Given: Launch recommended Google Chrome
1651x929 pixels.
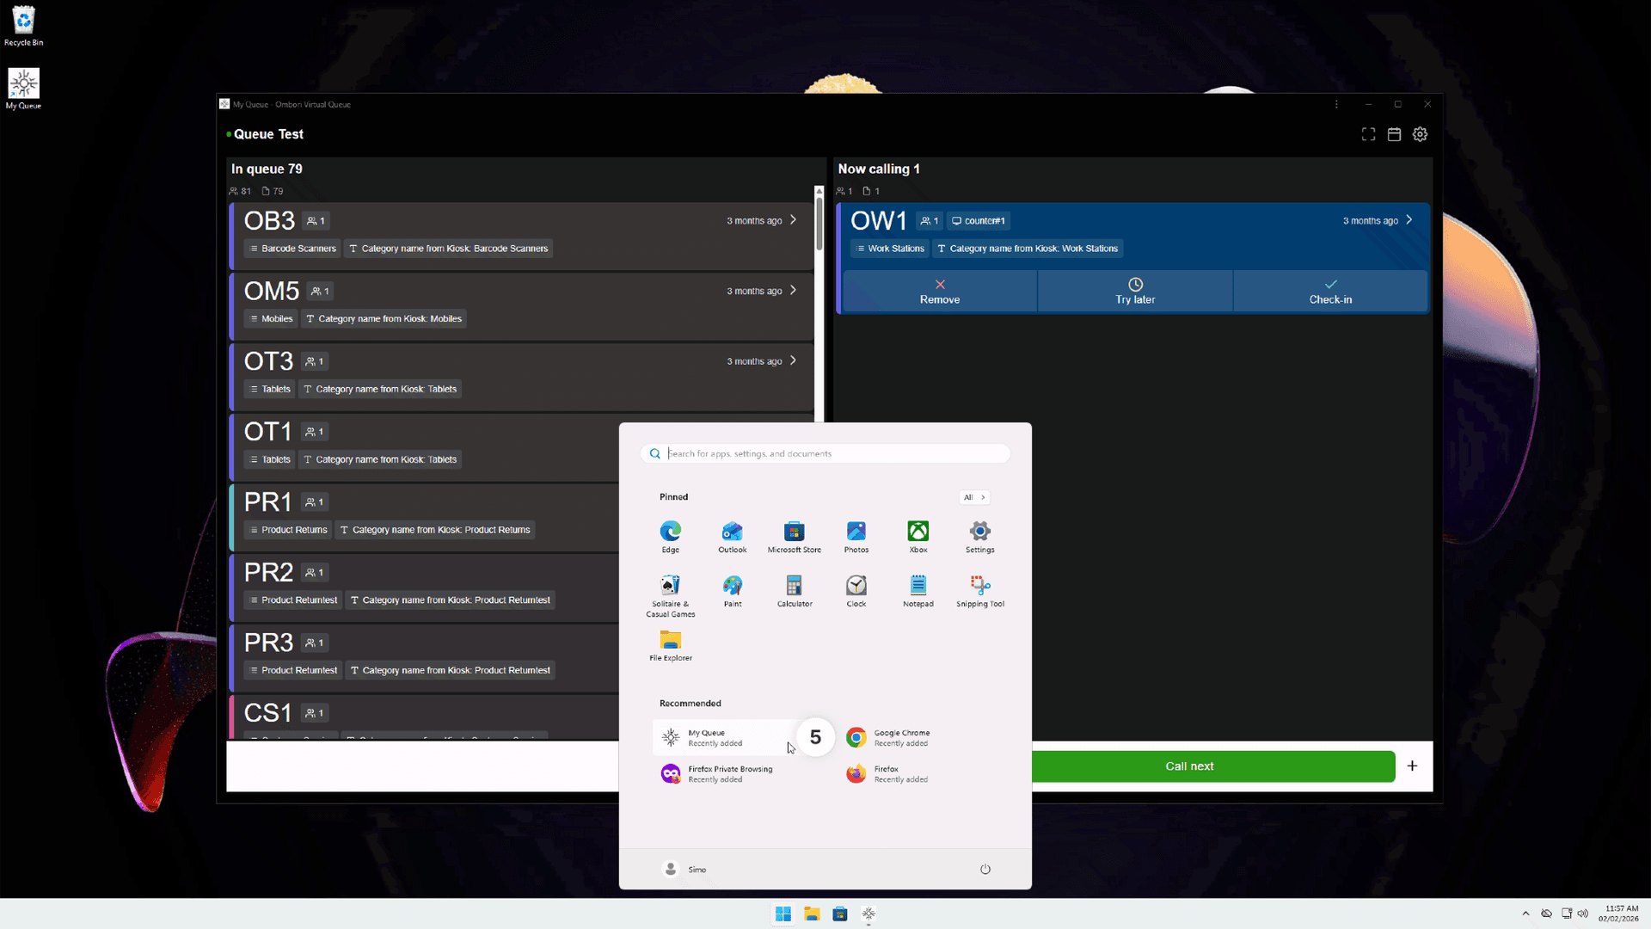Looking at the screenshot, I should [918, 738].
